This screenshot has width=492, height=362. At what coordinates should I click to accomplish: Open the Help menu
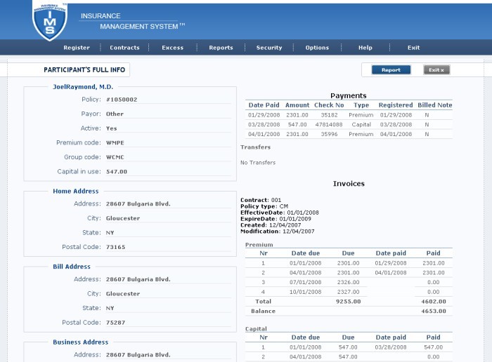(x=365, y=48)
